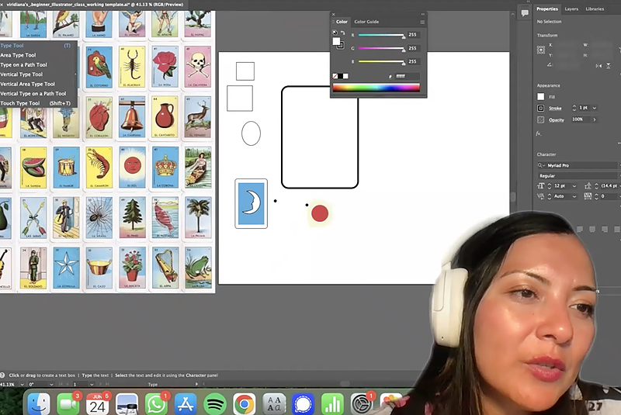The width and height of the screenshot is (621, 415).
Task: Click the reference point locator icon
Action: point(540,50)
